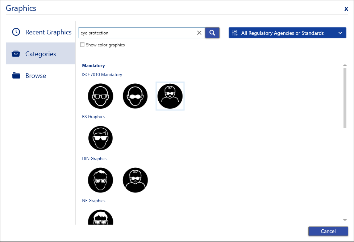
Task: Click the Recent Graphics clock icon
Action: [x=16, y=32]
